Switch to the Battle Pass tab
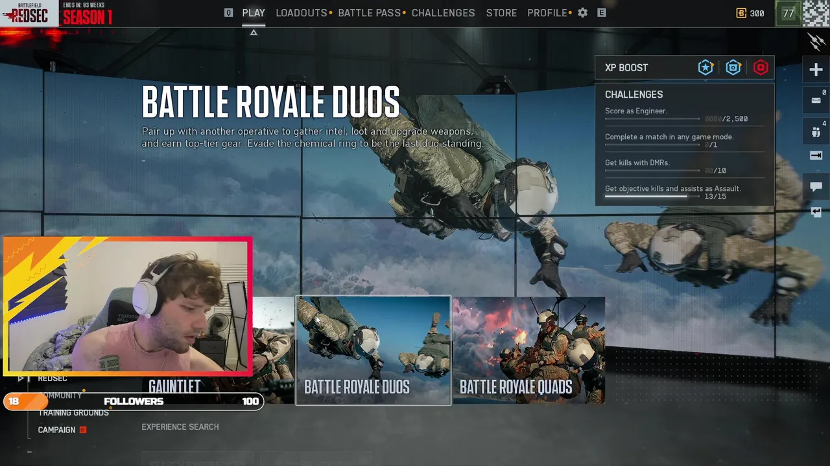 (370, 13)
